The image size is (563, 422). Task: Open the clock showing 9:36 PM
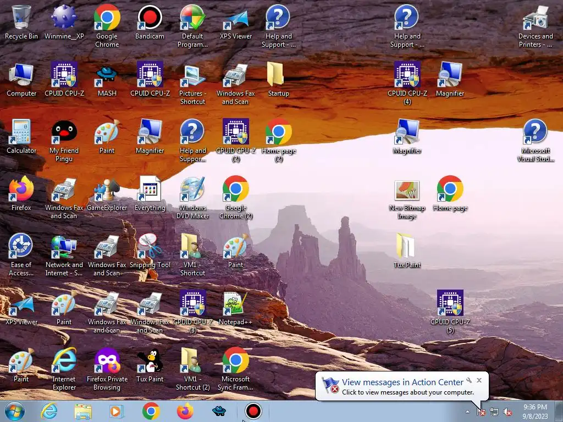[x=536, y=412]
